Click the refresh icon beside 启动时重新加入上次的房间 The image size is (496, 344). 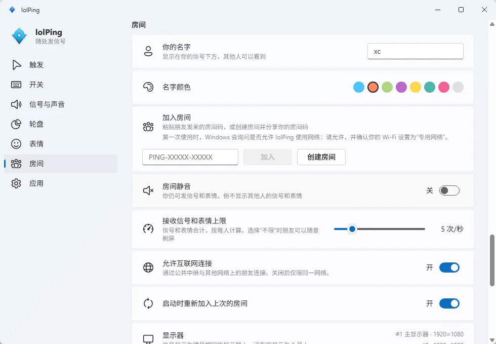click(x=148, y=303)
